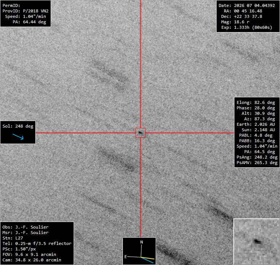Click 'Phase: 28.0 deg' row
The image size is (280, 265).
click(256, 108)
